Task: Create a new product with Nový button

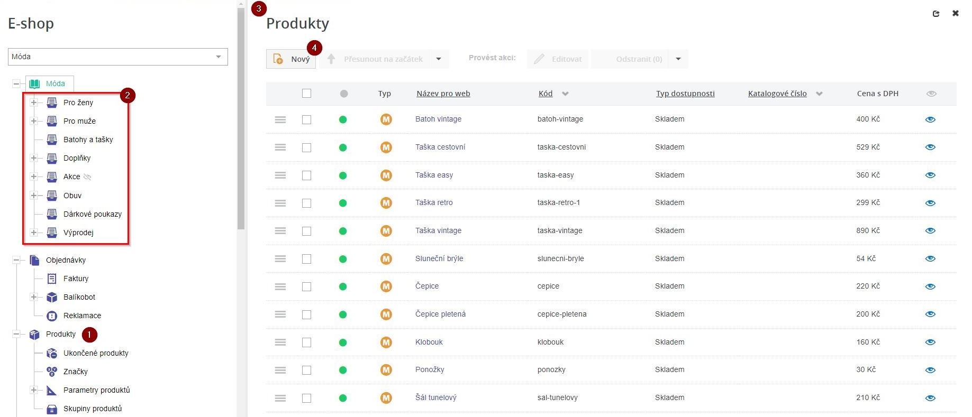Action: click(291, 59)
